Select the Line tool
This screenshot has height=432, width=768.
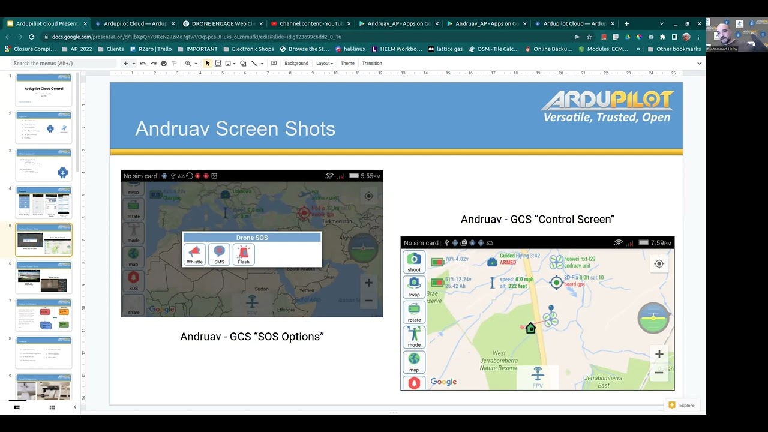tap(254, 63)
